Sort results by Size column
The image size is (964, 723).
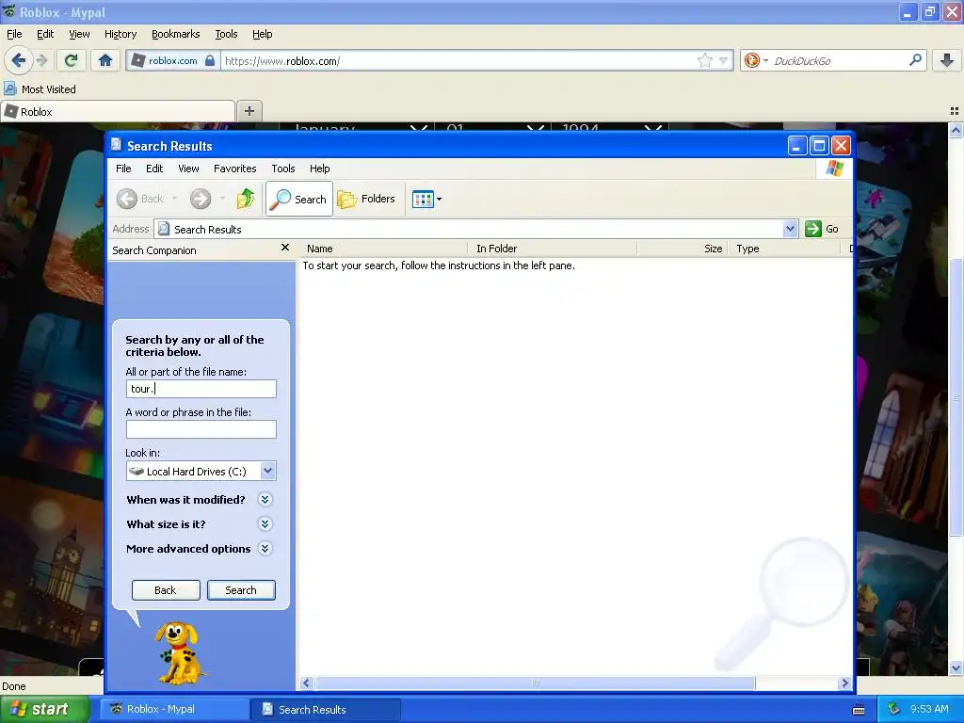[683, 249]
